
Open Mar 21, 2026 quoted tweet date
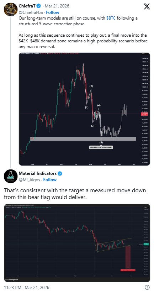(57, 6)
